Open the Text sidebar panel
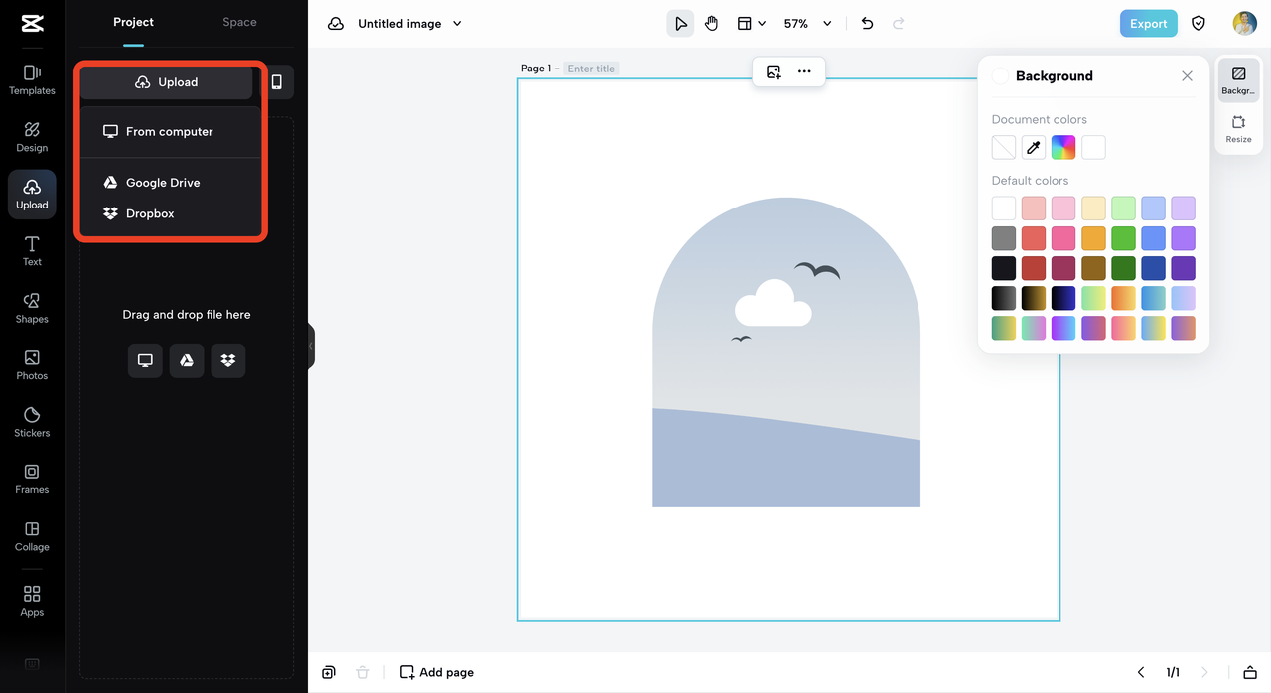The height and width of the screenshot is (693, 1271). pos(32,251)
